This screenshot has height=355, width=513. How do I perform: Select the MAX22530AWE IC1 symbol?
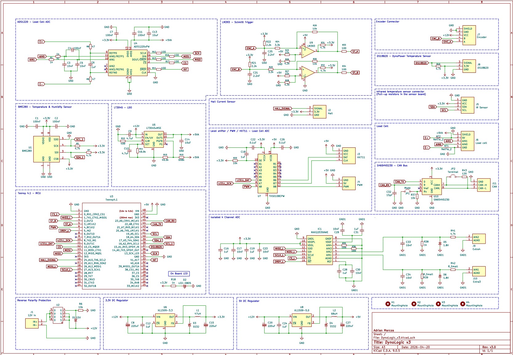click(x=320, y=250)
